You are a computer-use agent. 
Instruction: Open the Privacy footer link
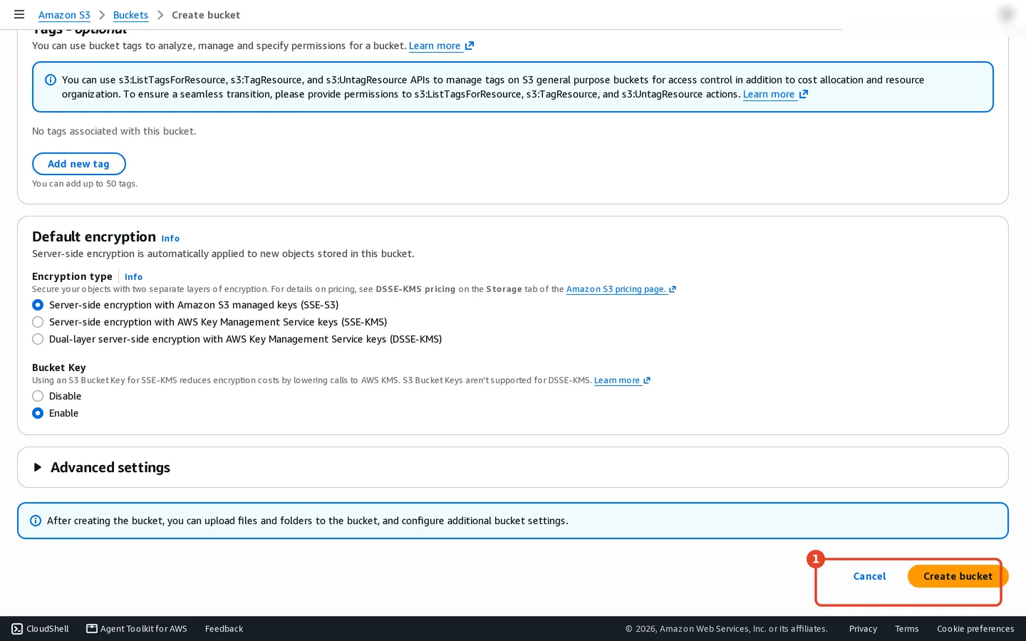coord(863,629)
